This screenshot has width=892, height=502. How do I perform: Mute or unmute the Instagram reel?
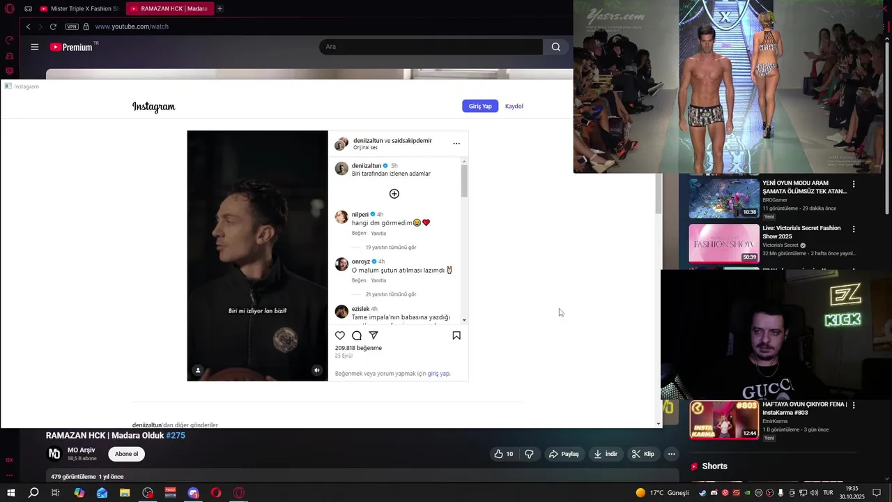pos(317,370)
